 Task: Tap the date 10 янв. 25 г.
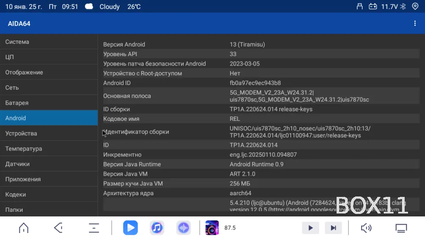pyautogui.click(x=23, y=6)
